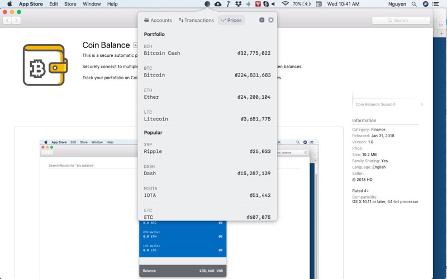Open the Help menu
This screenshot has width=447, height=279.
[112, 4]
